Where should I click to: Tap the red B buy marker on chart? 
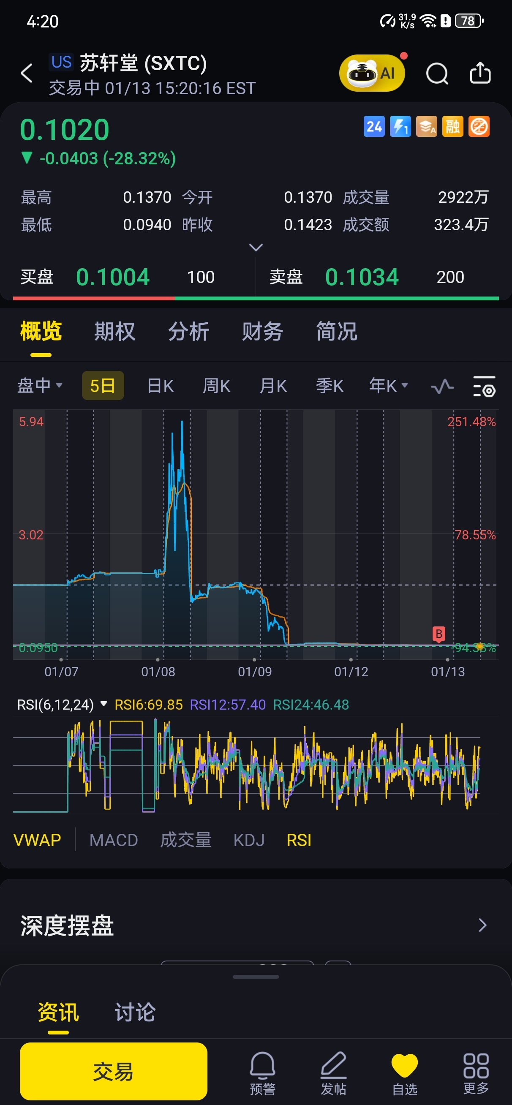[438, 634]
